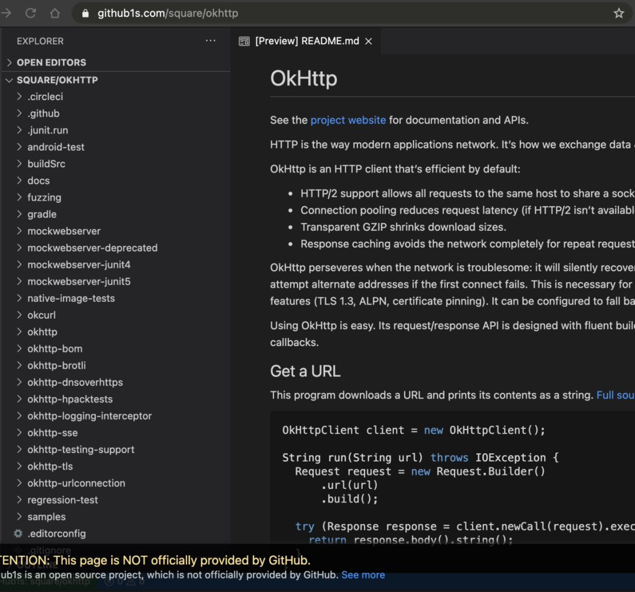Expand the OPEN EDITORS section
This screenshot has height=592, width=635.
pos(115,62)
